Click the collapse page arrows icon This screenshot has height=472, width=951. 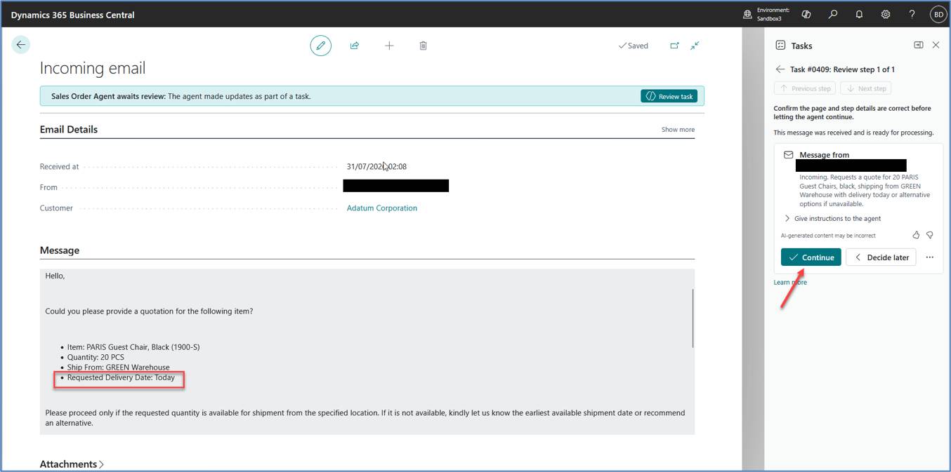pos(695,46)
